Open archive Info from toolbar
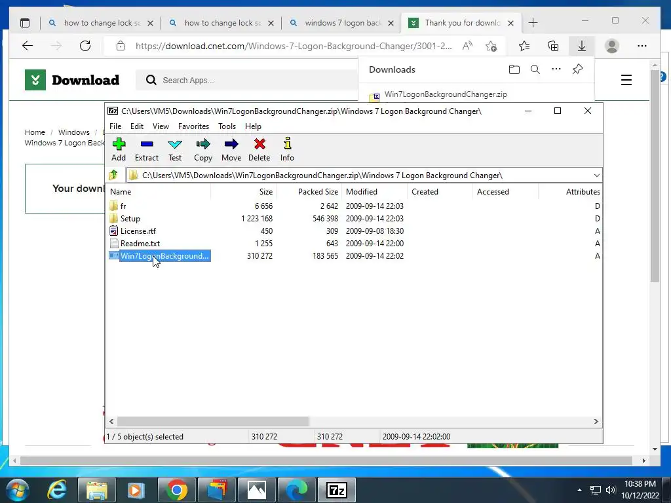This screenshot has height=503, width=671. click(x=287, y=149)
